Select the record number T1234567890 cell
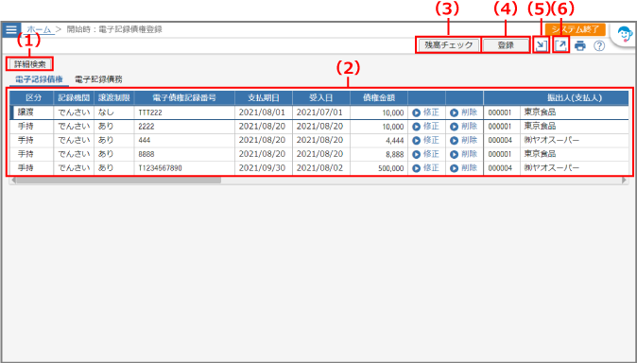Screen dimensions: 637x363 tap(184, 168)
